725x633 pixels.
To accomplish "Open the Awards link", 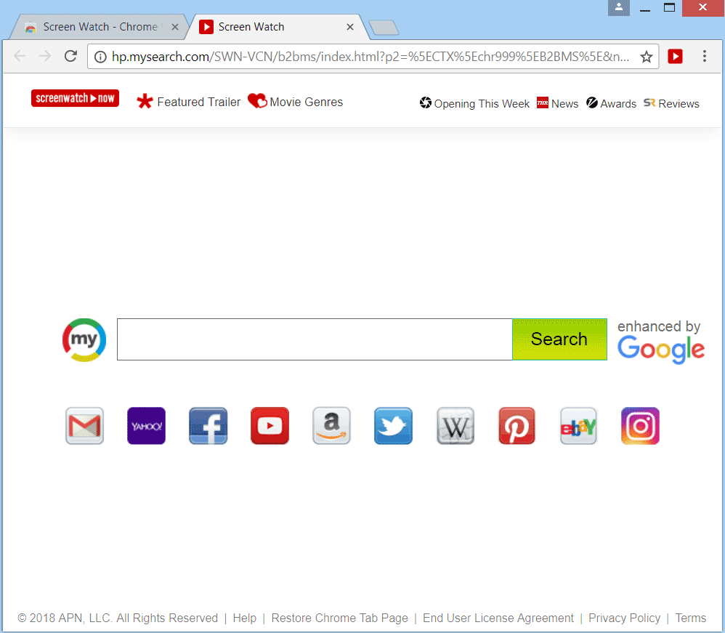I will click(611, 103).
